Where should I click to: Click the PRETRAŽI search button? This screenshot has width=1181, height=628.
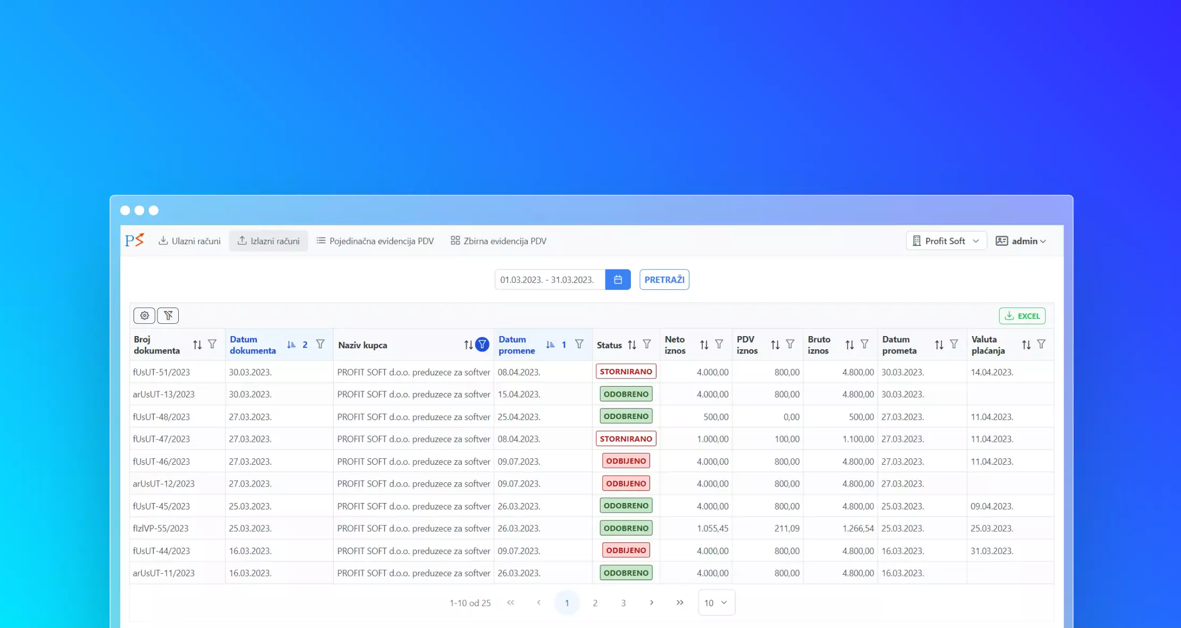click(664, 280)
